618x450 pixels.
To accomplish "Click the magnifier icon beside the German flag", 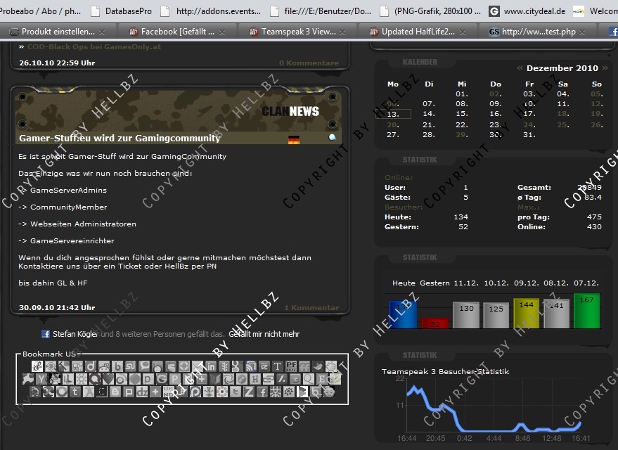I will [x=333, y=138].
